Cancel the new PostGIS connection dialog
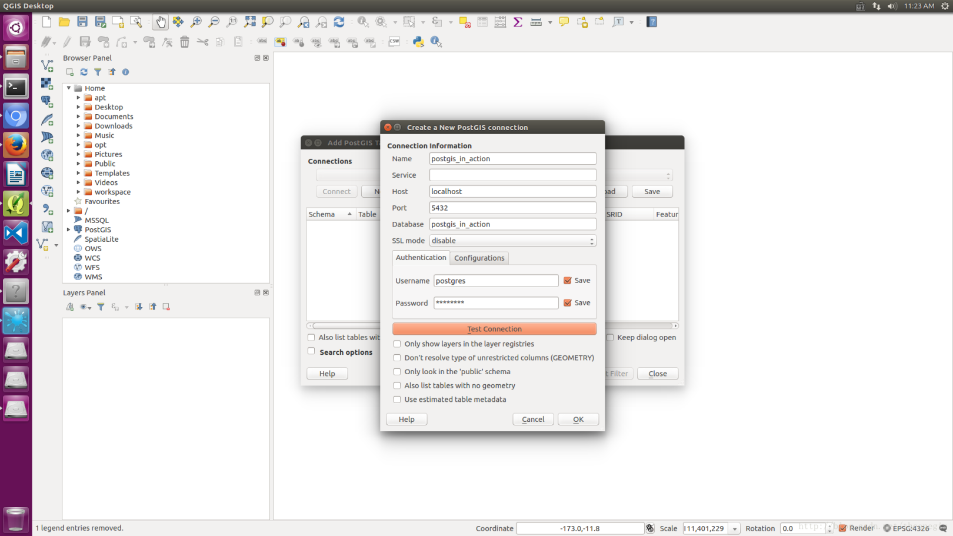953x536 pixels. point(533,420)
